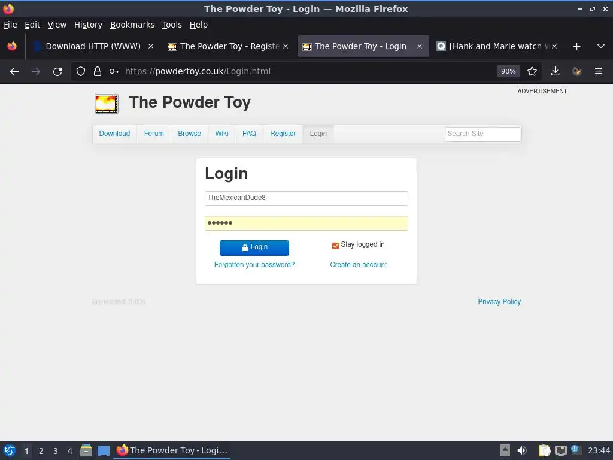This screenshot has width=613, height=460.
Task: Go to Register in site nav
Action: pos(283,134)
